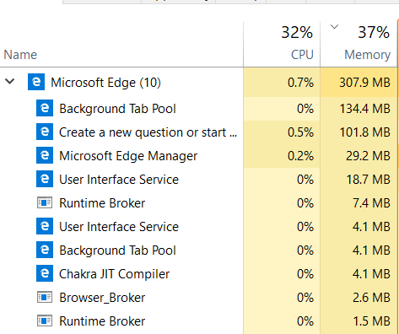This screenshot has height=334, width=399.
Task: Click the Microsoft Edge group icon
Action: coord(36,82)
